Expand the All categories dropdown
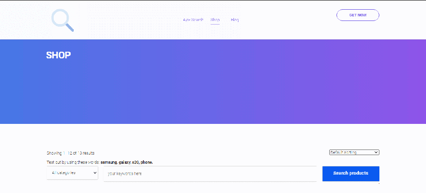The image size is (426, 193). (72, 173)
